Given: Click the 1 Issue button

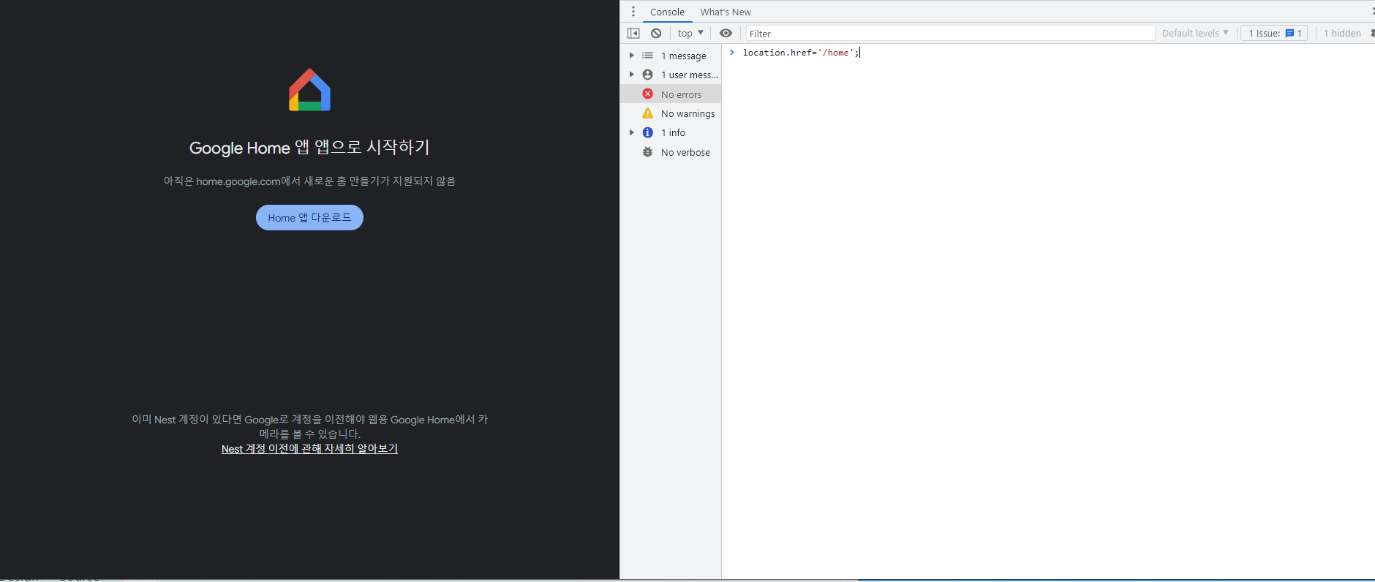Looking at the screenshot, I should (1274, 33).
